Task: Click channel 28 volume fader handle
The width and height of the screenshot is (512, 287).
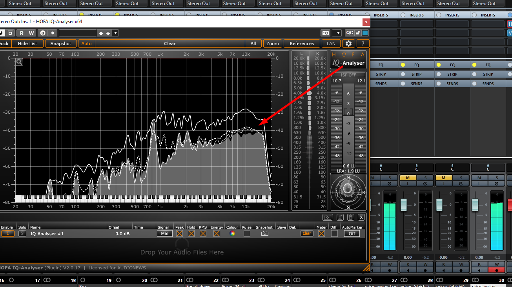Action: coord(404,205)
